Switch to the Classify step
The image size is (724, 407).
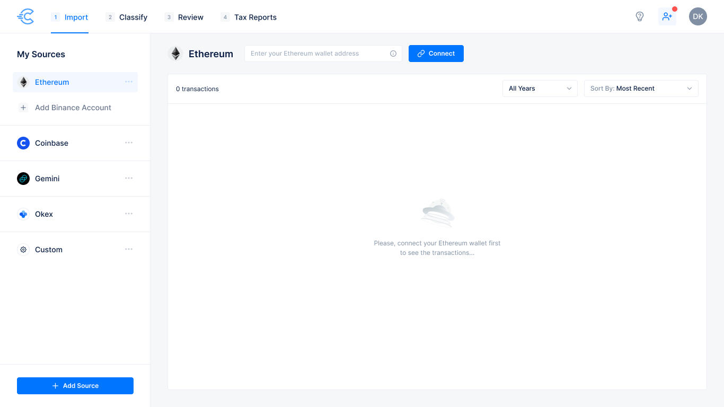133,17
